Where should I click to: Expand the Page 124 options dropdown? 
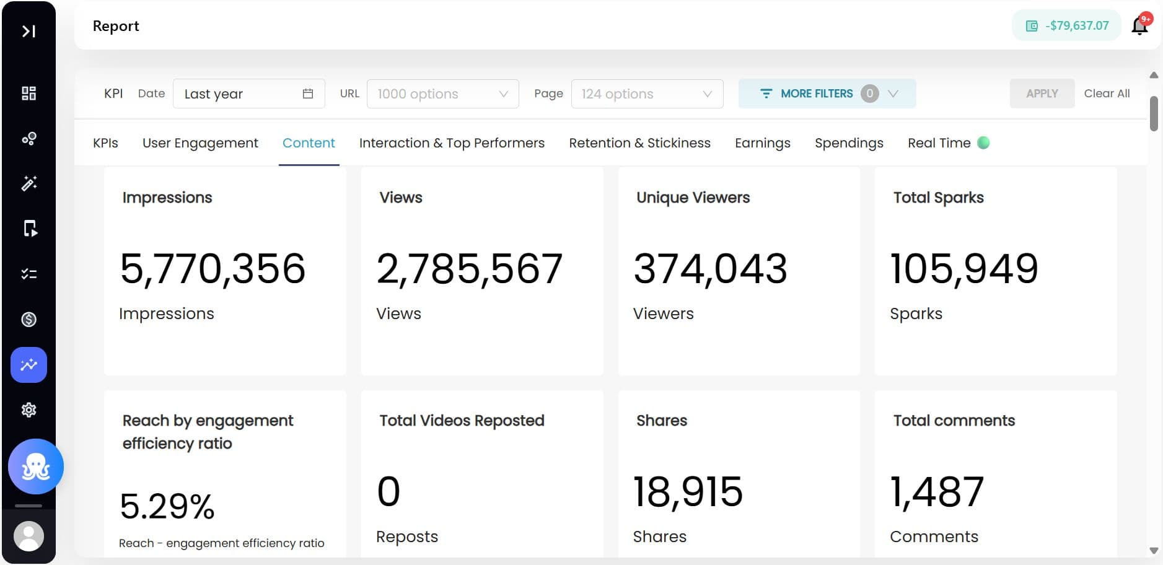pyautogui.click(x=647, y=94)
